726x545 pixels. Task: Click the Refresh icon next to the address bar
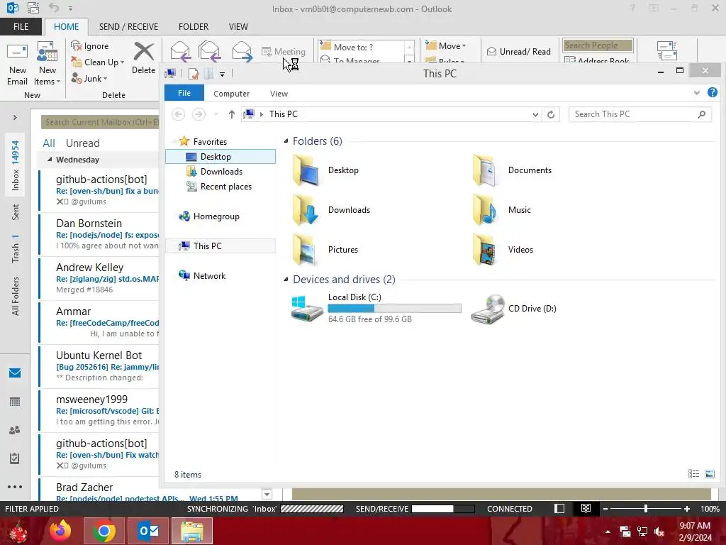click(551, 114)
